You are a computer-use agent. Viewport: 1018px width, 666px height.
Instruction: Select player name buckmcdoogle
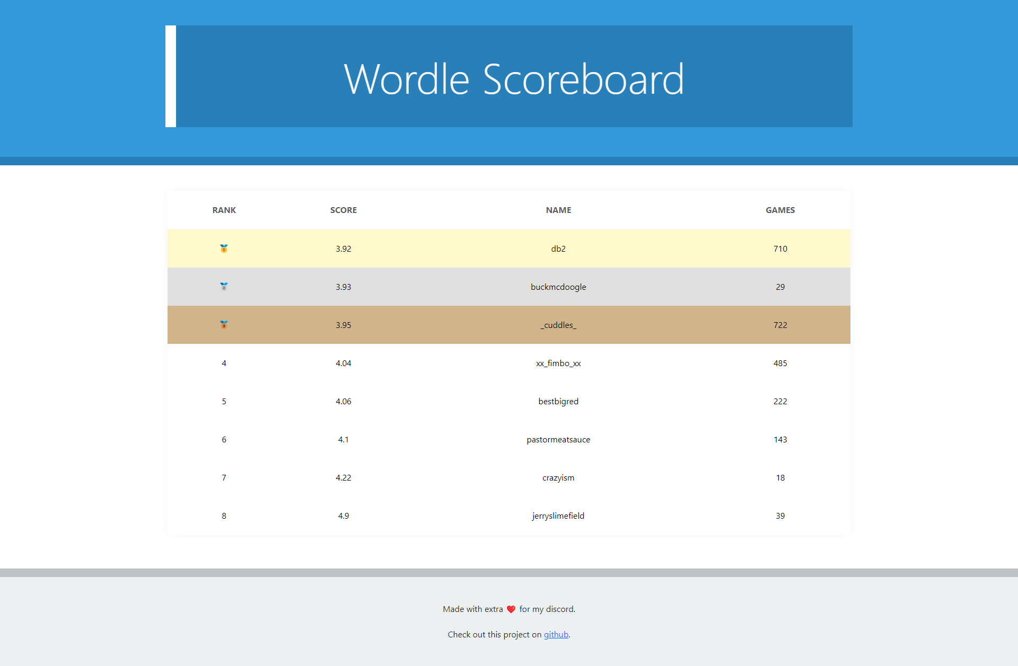(558, 287)
